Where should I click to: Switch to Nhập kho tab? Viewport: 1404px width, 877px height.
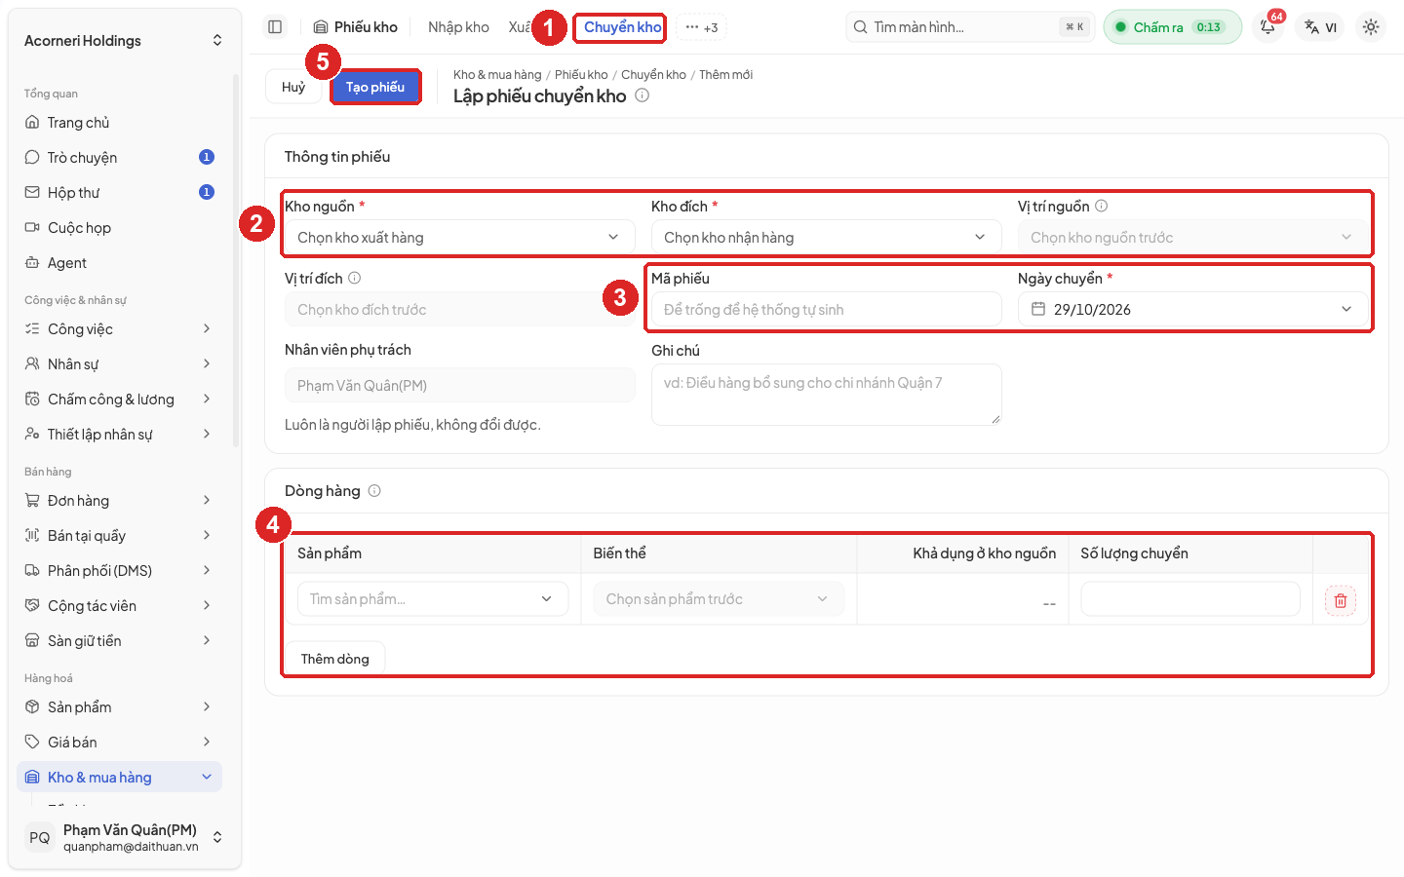[x=458, y=27]
